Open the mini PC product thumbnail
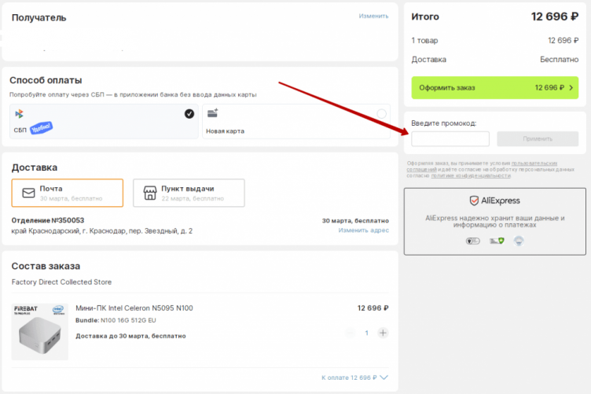Image resolution: width=591 pixels, height=394 pixels. (x=40, y=332)
